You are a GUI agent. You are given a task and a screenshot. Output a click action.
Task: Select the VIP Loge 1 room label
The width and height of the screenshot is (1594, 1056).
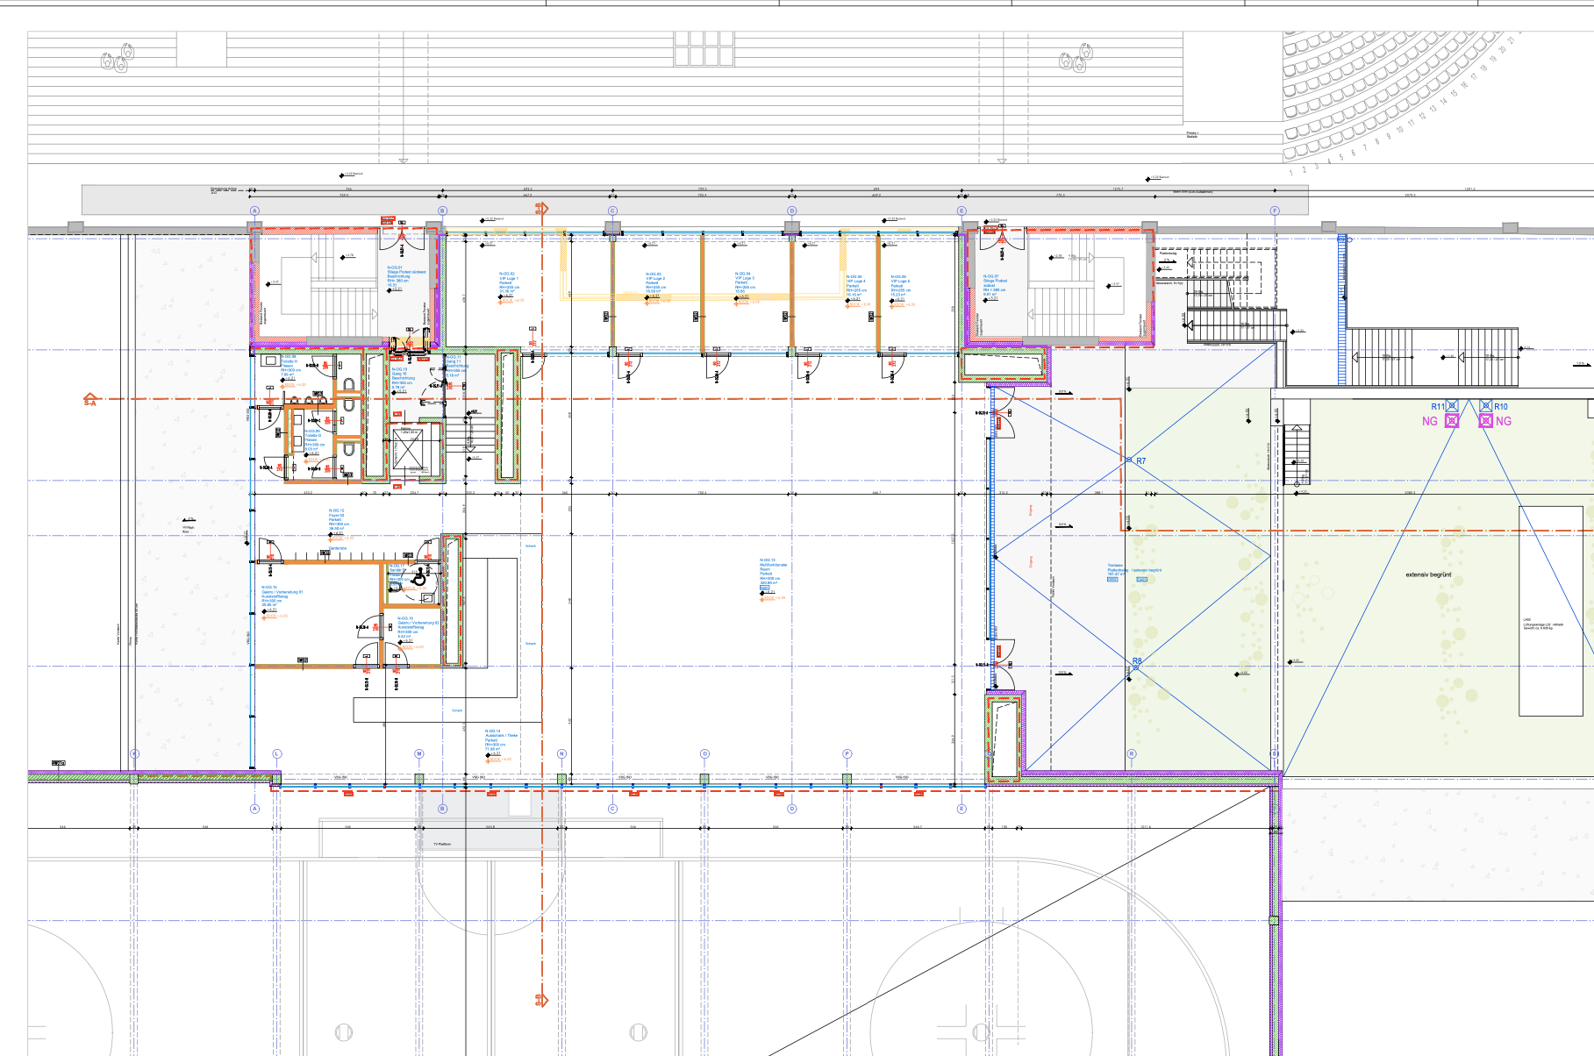pos(509,282)
